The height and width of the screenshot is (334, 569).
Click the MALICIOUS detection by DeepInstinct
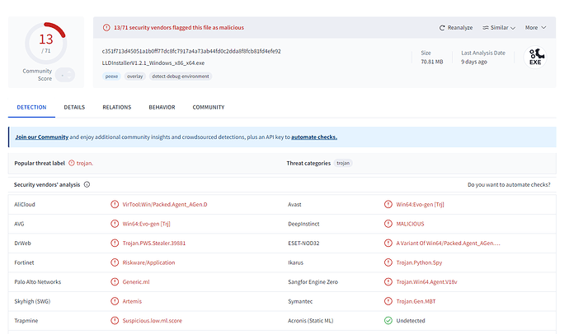click(x=410, y=224)
